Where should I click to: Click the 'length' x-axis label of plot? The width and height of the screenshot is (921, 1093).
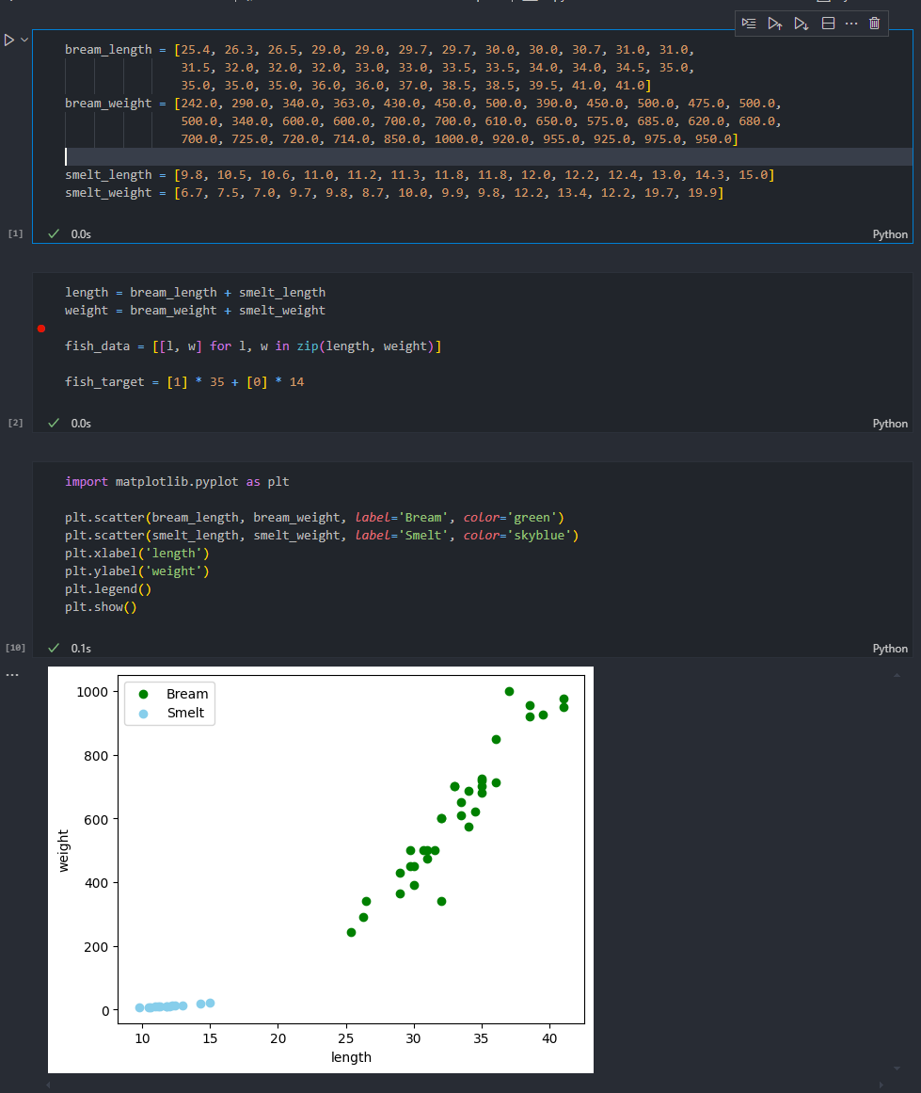point(351,1057)
